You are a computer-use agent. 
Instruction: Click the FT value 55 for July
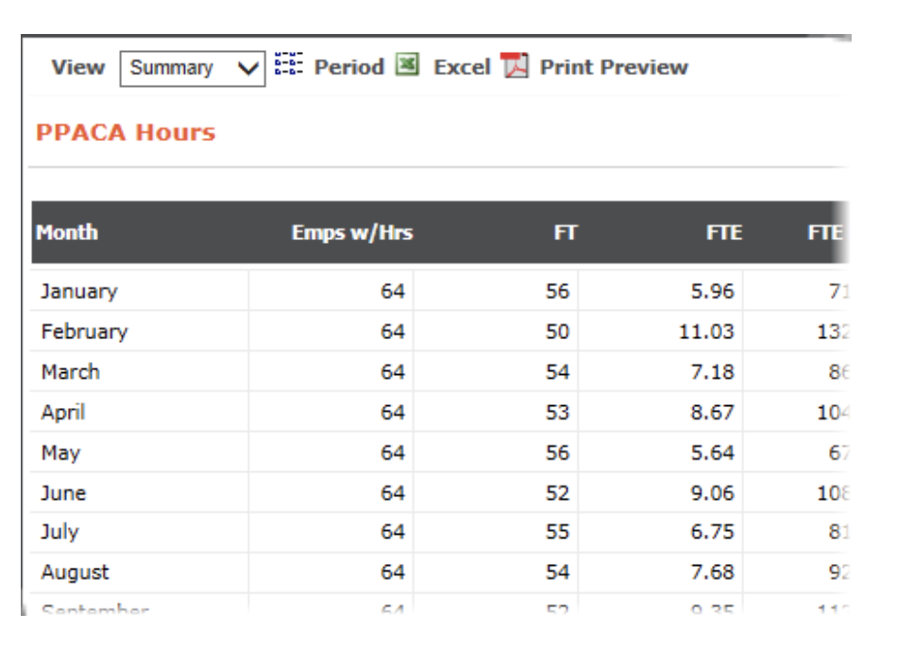point(557,532)
